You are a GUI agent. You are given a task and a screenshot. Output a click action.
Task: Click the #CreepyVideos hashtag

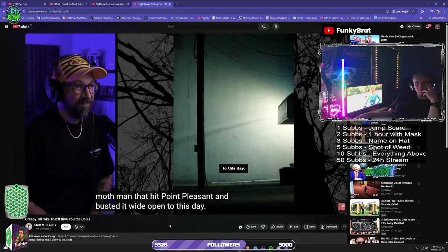[x=109, y=236]
